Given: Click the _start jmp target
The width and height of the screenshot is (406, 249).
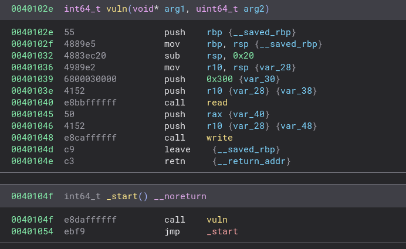Looking at the screenshot, I should click(222, 231).
